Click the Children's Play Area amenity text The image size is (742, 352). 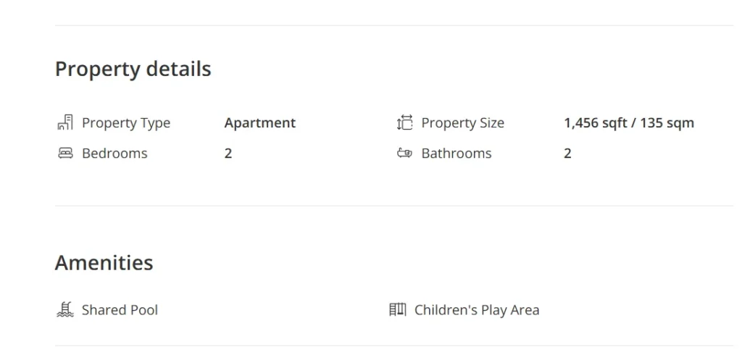coord(477,310)
